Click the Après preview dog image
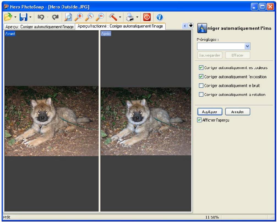Viewport: 277px width, 222px height. click(x=146, y=121)
